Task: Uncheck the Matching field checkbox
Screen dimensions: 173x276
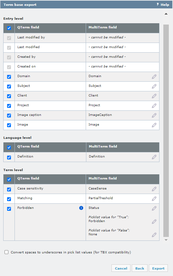Action: click(x=9, y=199)
